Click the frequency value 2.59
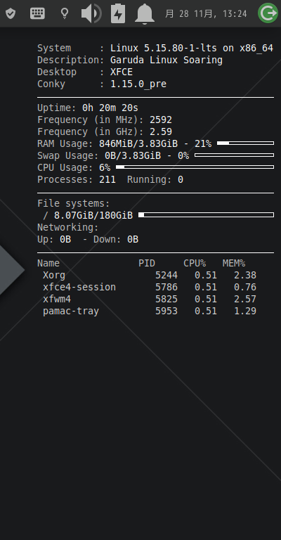The width and height of the screenshot is (281, 540). coord(161,132)
